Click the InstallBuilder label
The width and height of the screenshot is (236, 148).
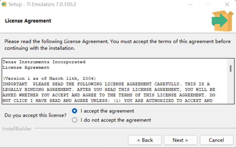(17, 129)
